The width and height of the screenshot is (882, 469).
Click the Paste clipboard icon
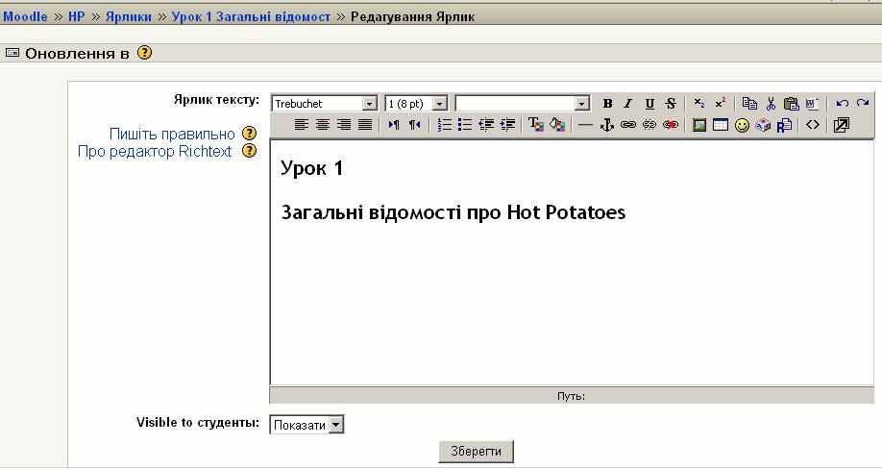792,104
